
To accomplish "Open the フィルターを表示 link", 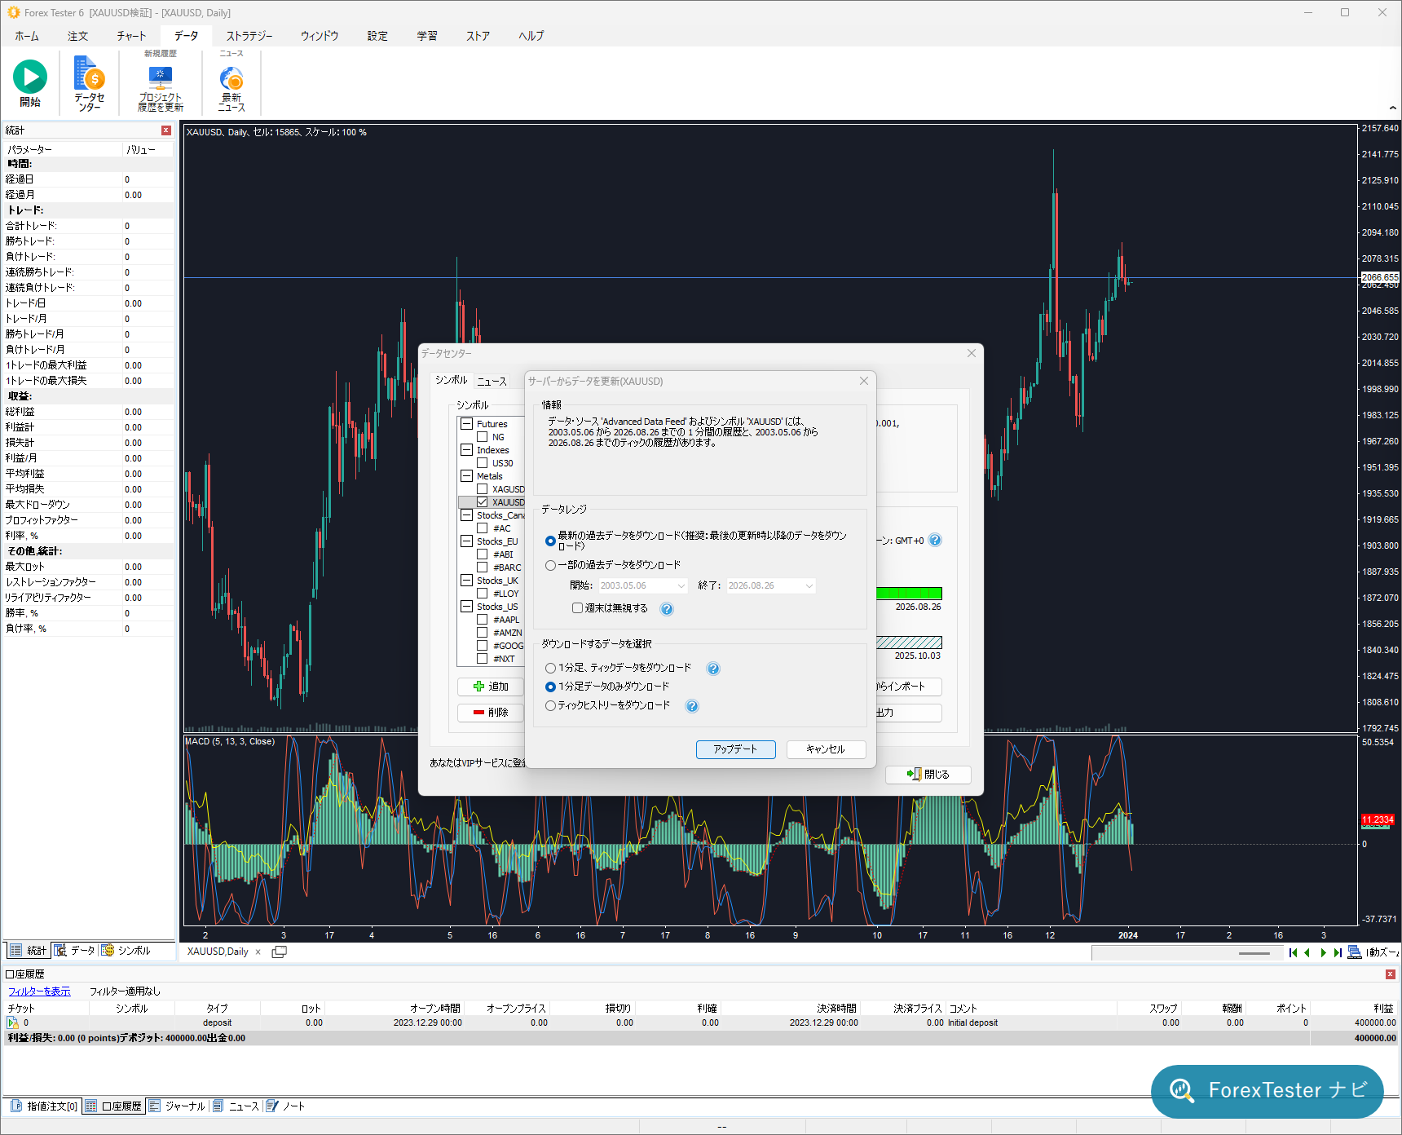I will pyautogui.click(x=39, y=991).
